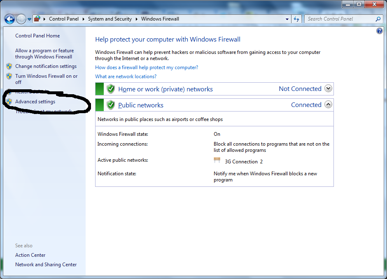
Task: Select Control Panel in the breadcrumb
Action: [64, 19]
